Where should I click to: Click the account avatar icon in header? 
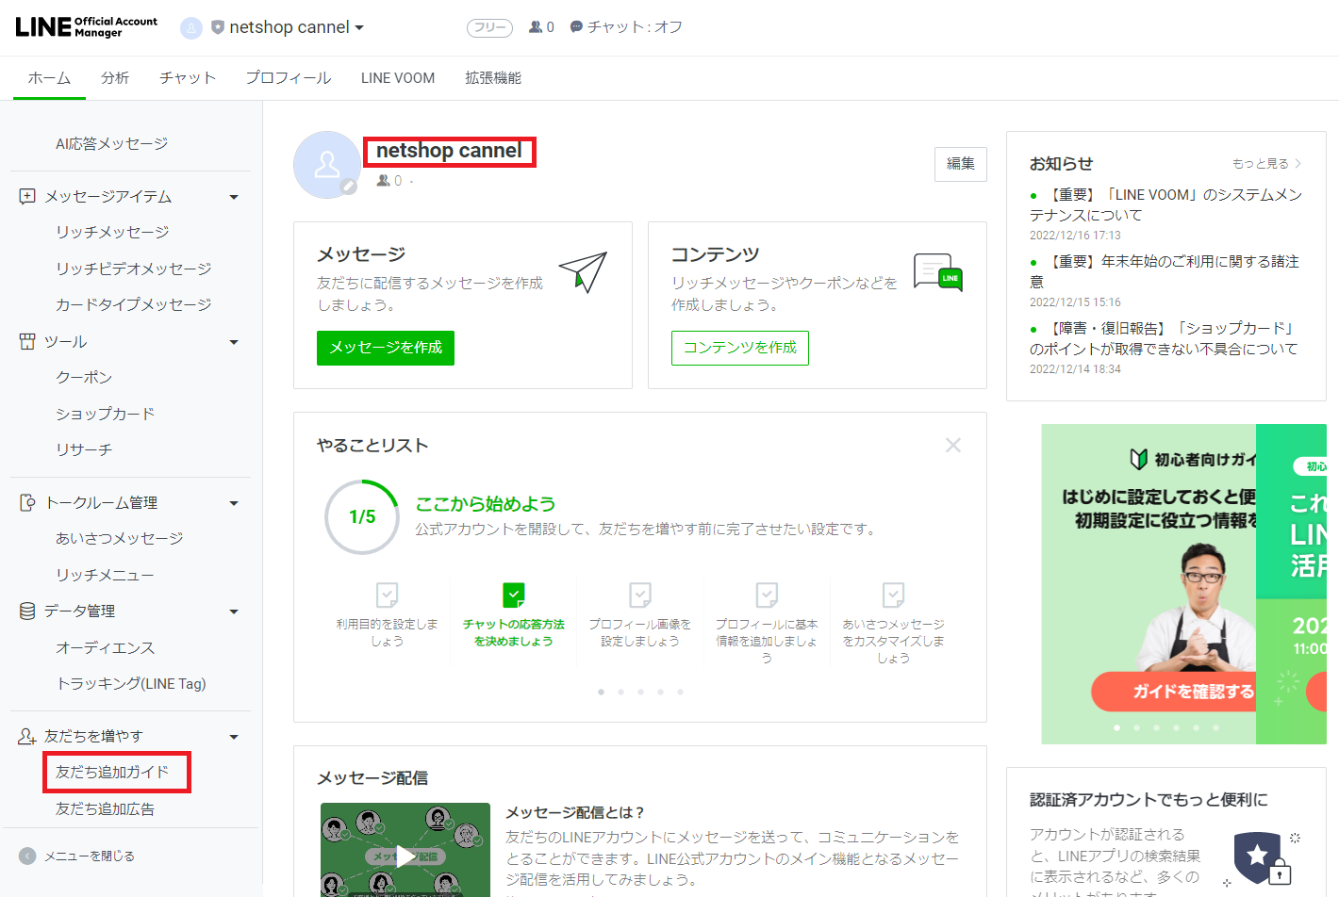[191, 28]
